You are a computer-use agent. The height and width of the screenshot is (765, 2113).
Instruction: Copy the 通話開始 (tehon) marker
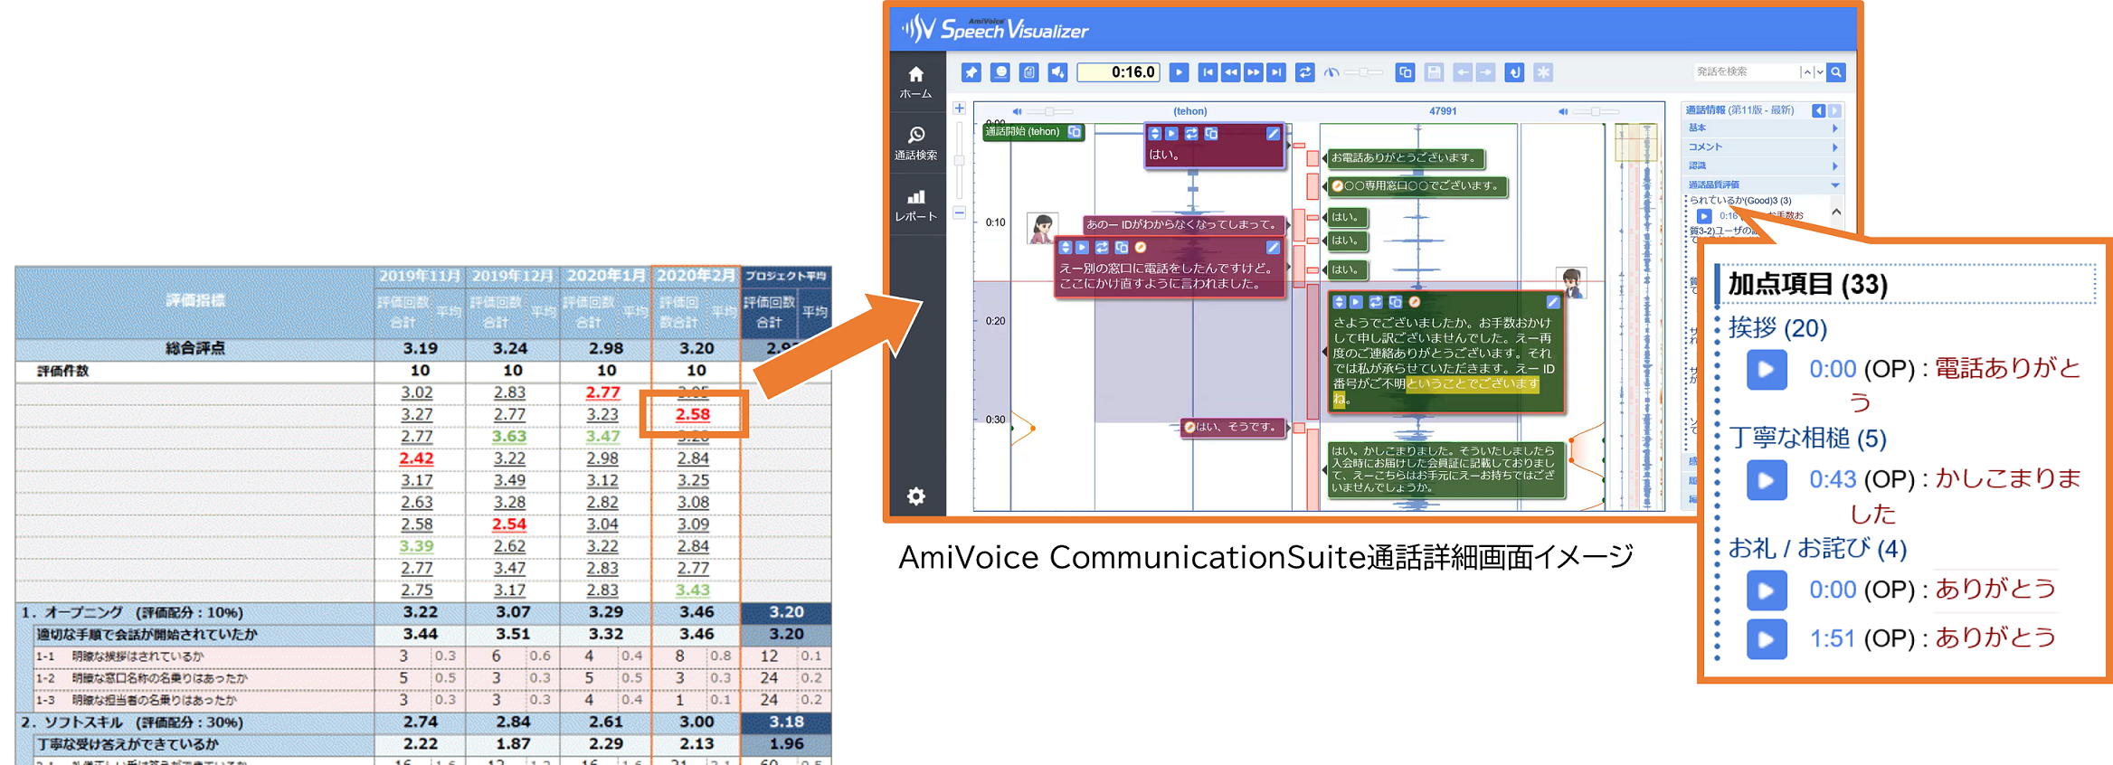(1074, 132)
